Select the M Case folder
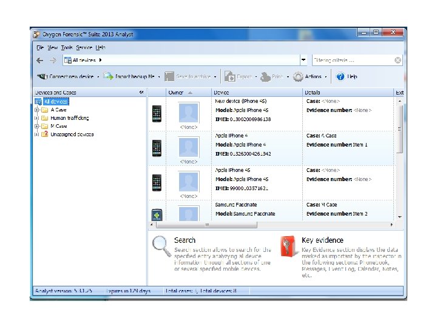This screenshot has width=437, height=327. click(x=58, y=126)
